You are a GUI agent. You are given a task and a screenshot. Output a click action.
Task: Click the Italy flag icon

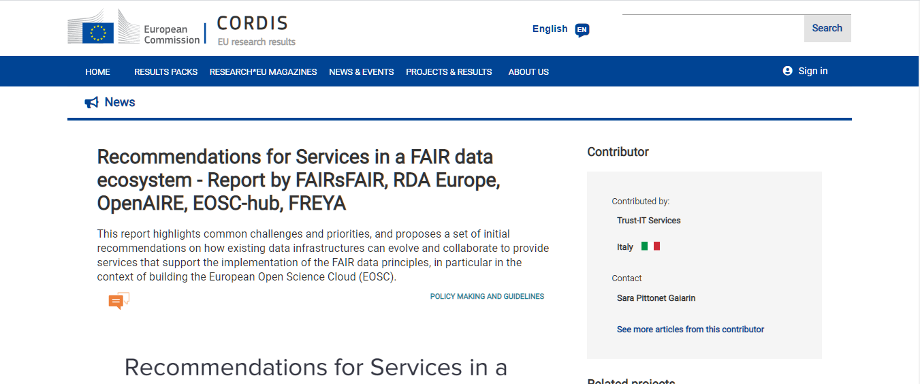click(650, 246)
